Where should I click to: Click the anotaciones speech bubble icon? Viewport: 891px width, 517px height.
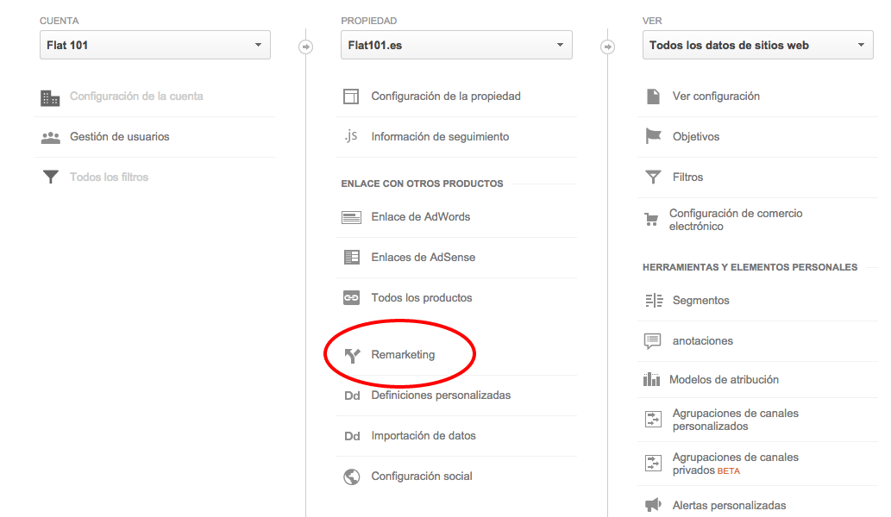coord(653,341)
